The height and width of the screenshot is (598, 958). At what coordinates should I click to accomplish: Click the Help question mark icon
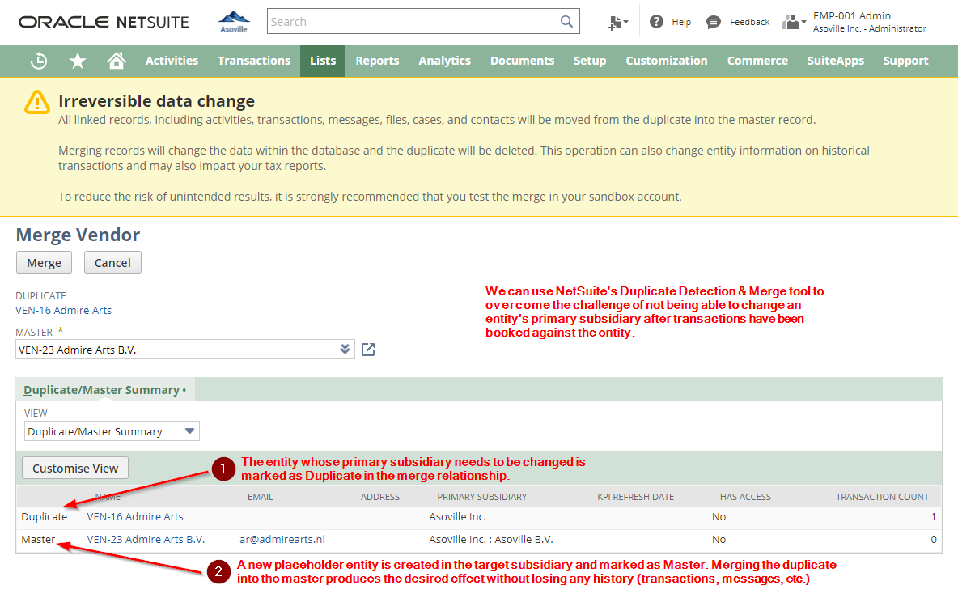(x=656, y=22)
